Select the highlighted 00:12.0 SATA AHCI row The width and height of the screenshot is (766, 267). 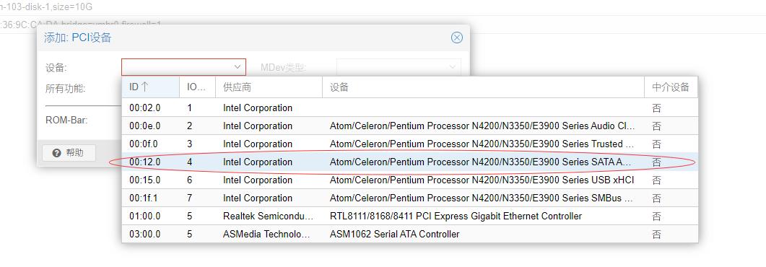click(410, 162)
